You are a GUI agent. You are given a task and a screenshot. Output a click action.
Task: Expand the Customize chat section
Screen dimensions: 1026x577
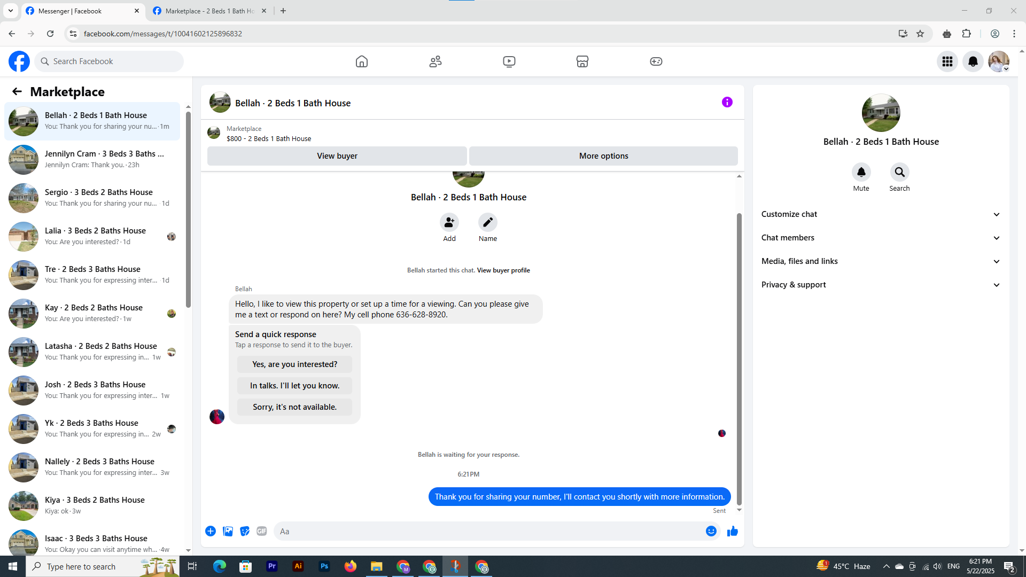(x=881, y=214)
